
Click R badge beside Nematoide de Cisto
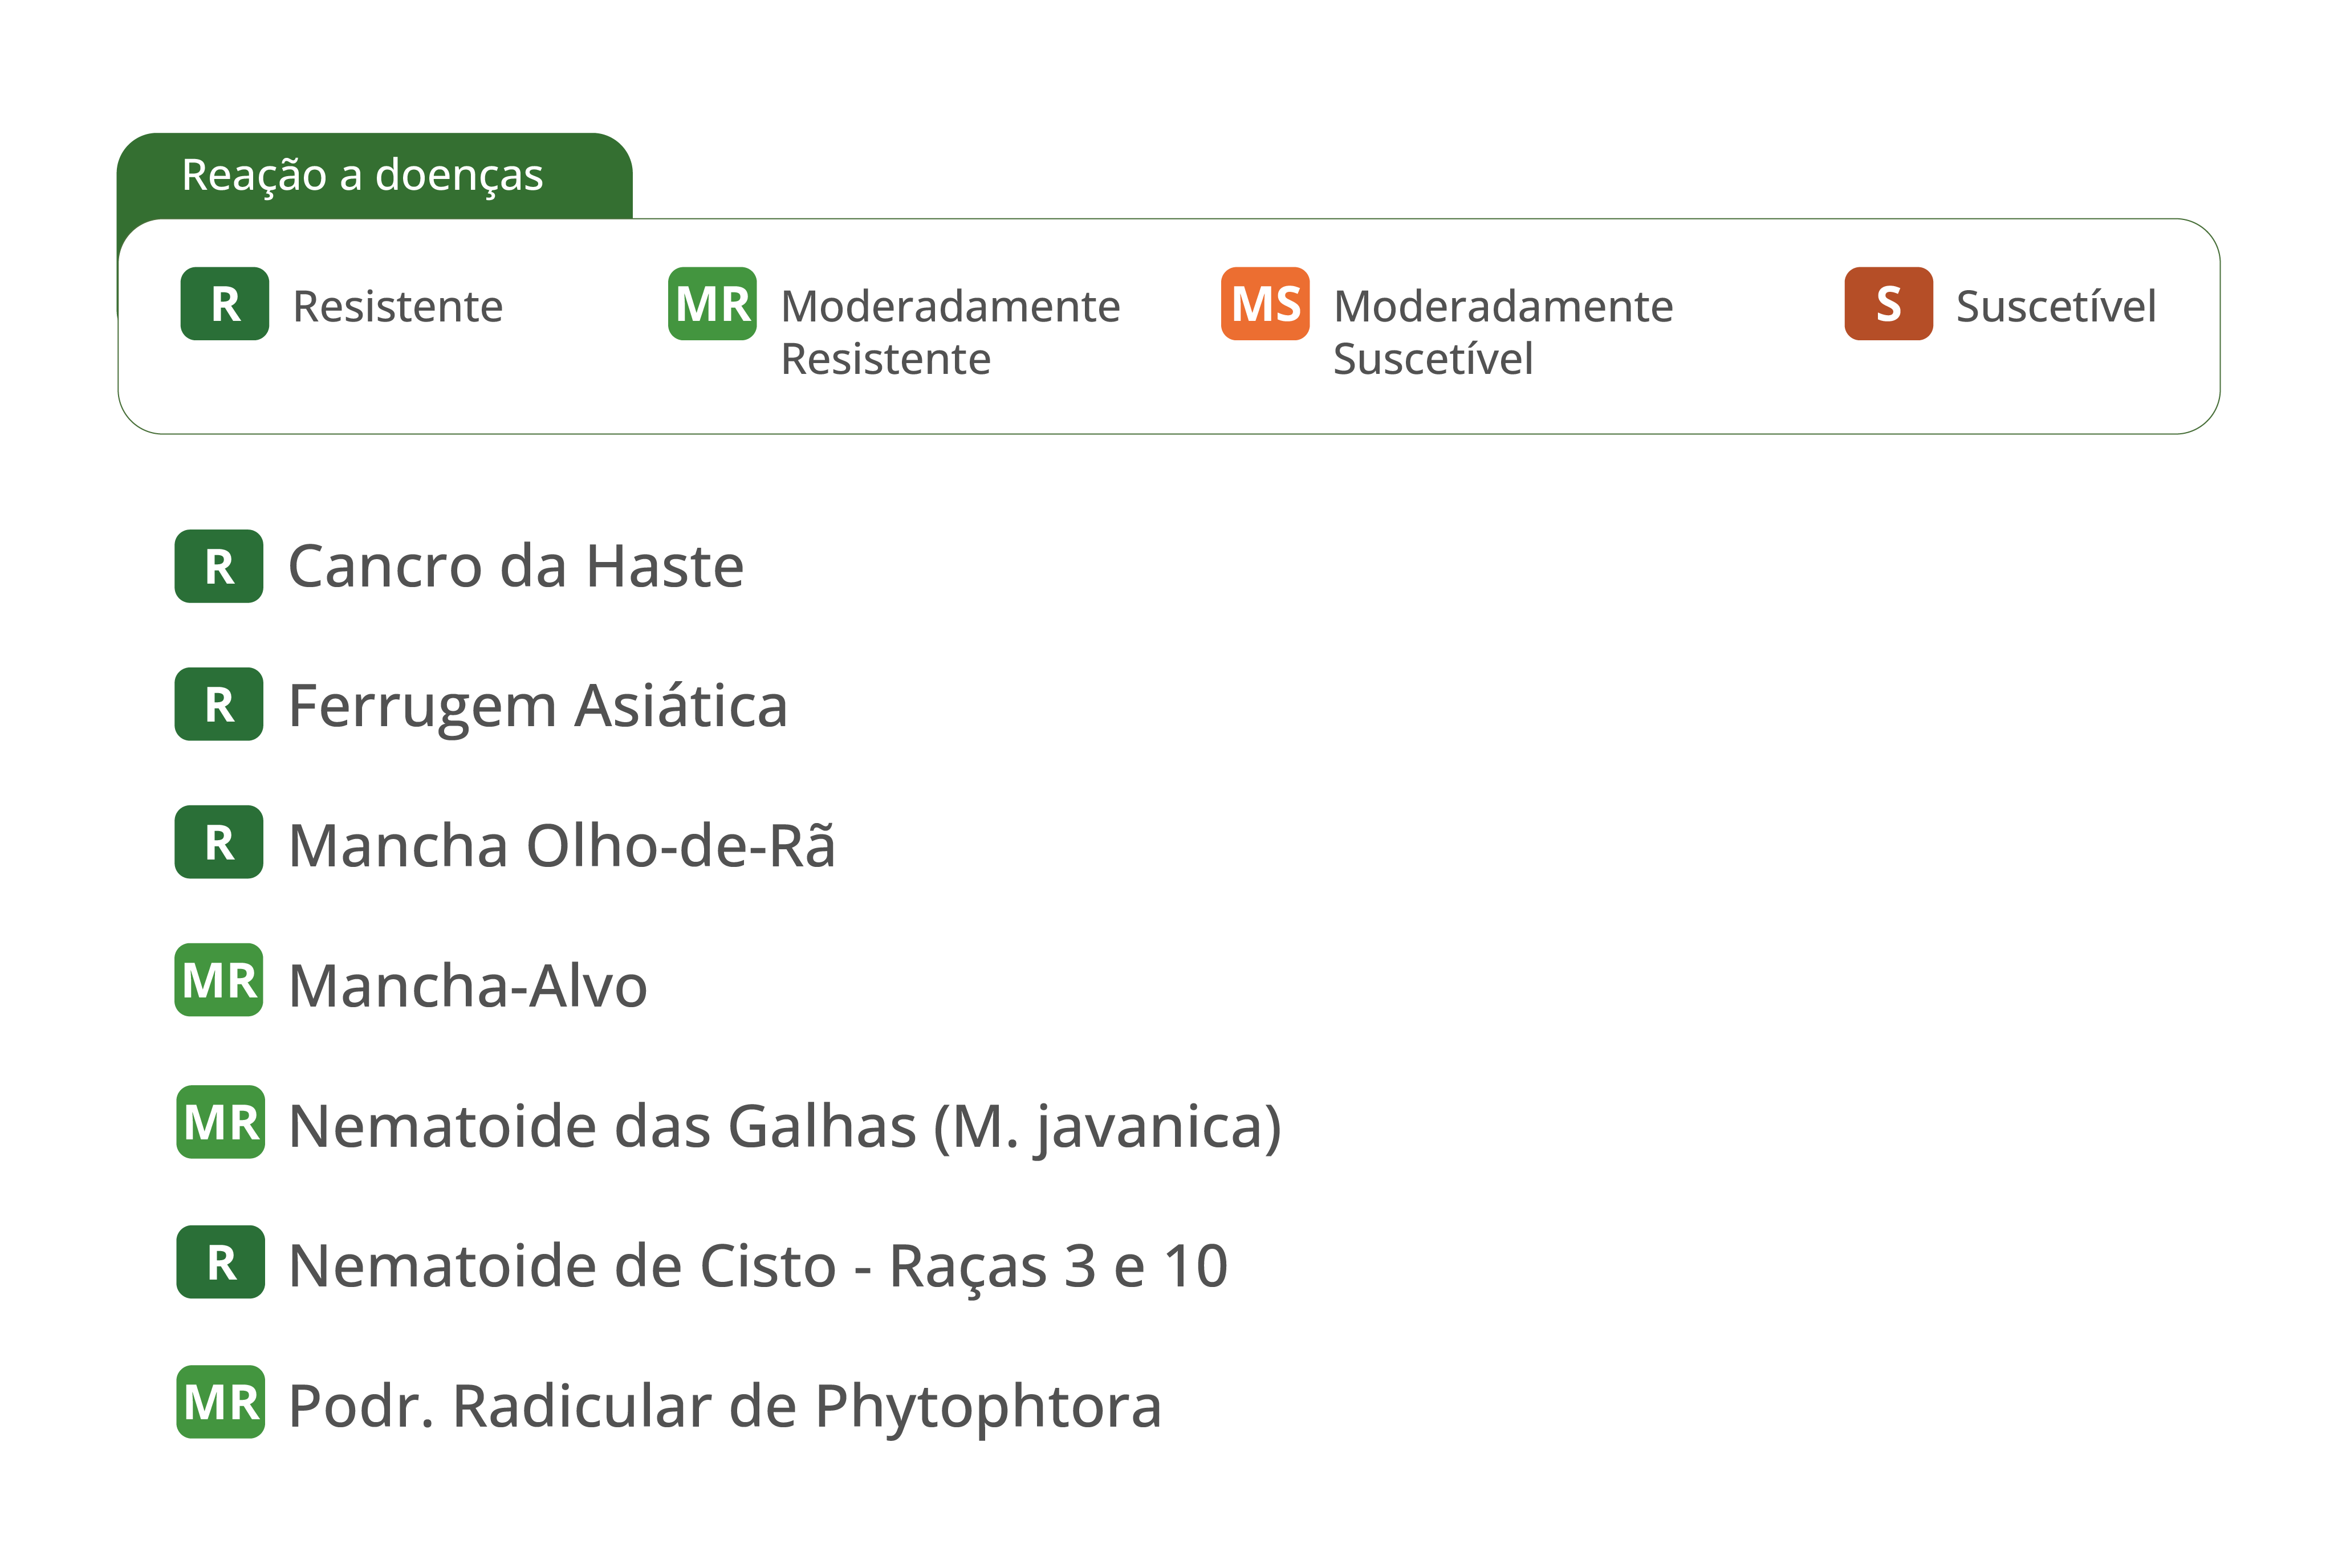click(221, 1262)
